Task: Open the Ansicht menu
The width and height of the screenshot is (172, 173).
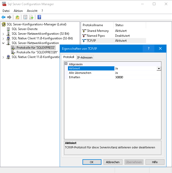Action: pos(32,11)
